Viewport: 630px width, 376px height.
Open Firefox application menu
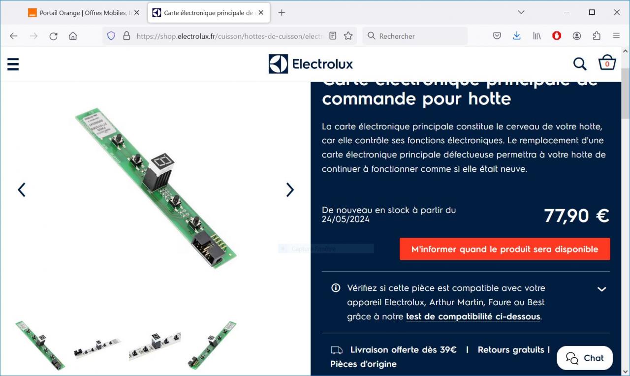click(616, 36)
